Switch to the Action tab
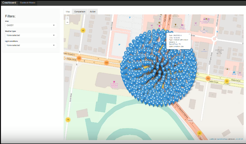The width and height of the screenshot is (246, 144). click(x=93, y=12)
